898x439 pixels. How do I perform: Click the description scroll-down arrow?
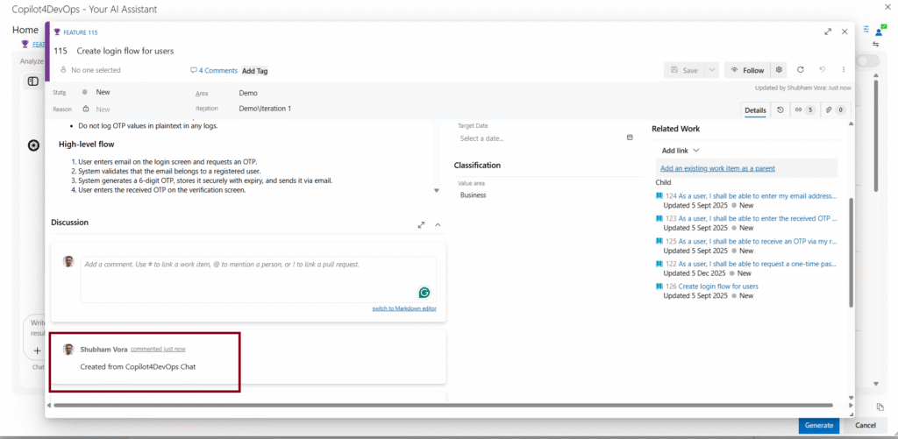tap(437, 191)
